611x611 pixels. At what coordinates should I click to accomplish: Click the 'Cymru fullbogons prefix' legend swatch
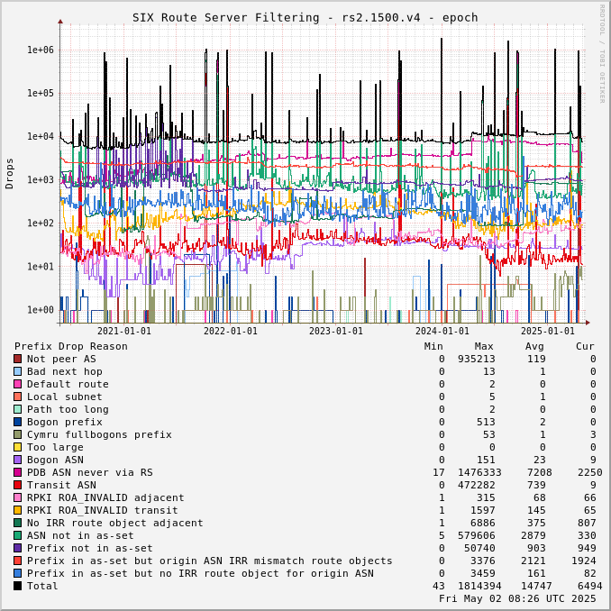pyautogui.click(x=17, y=434)
